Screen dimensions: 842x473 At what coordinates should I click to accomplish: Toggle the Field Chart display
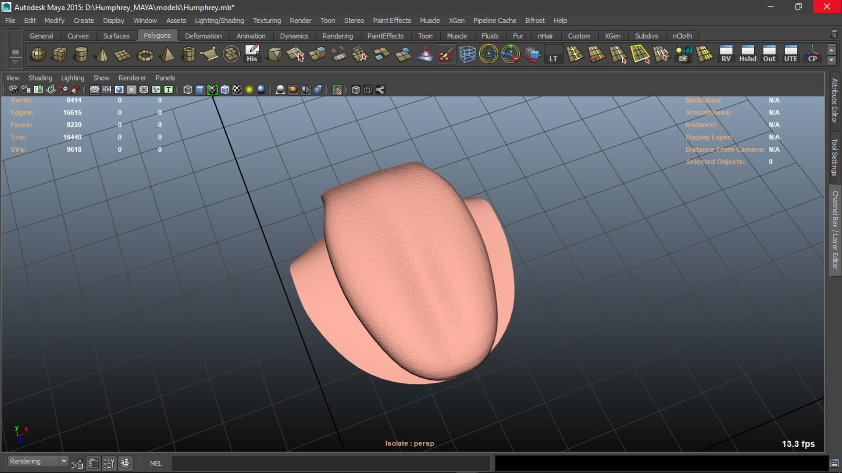[143, 90]
